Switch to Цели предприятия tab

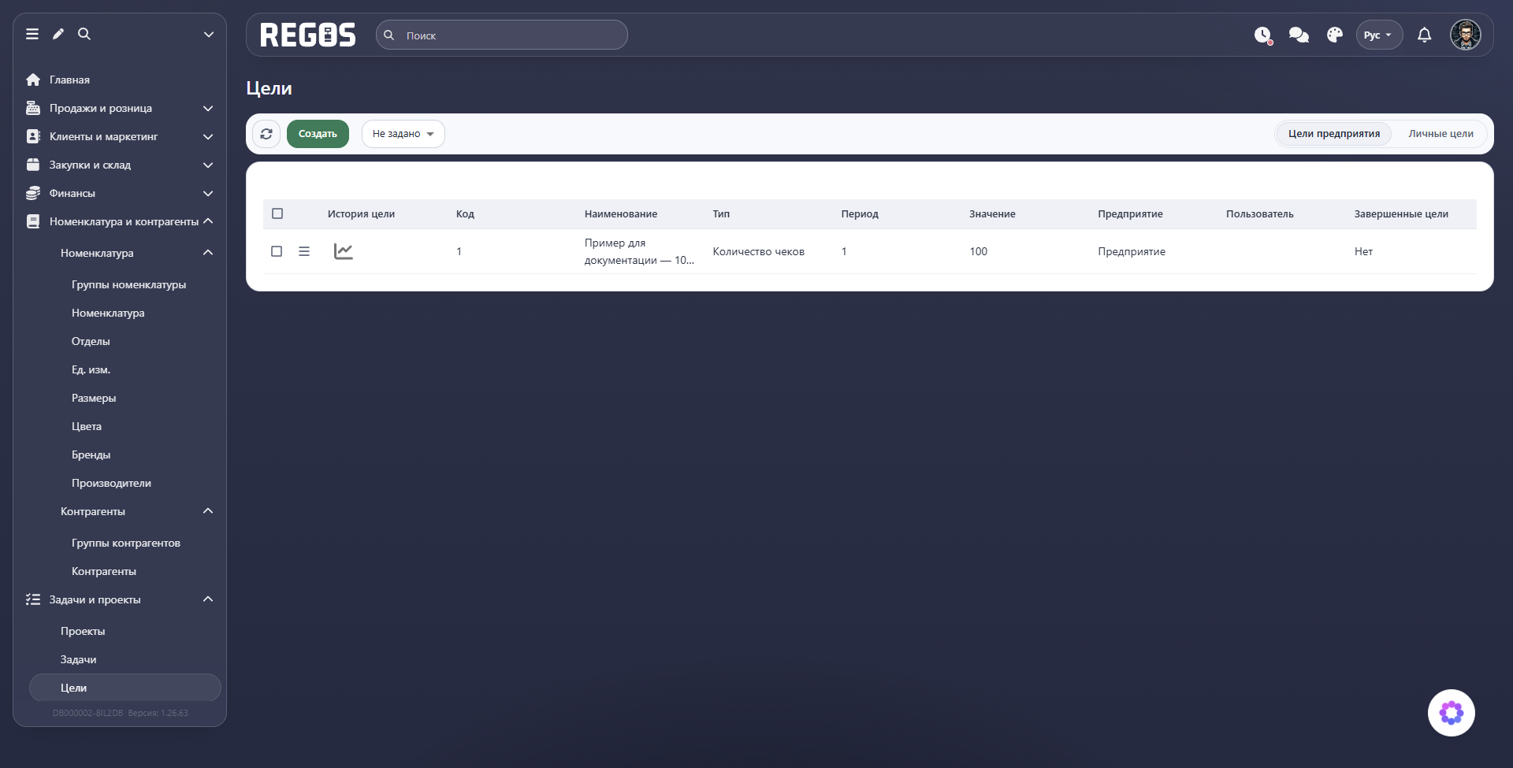1334,134
